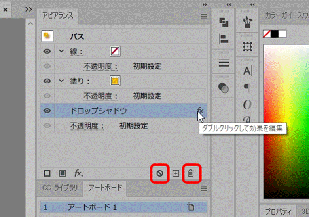Open the アピアランス panel options menu
Screen dimensions: 309x217
tap(204, 16)
